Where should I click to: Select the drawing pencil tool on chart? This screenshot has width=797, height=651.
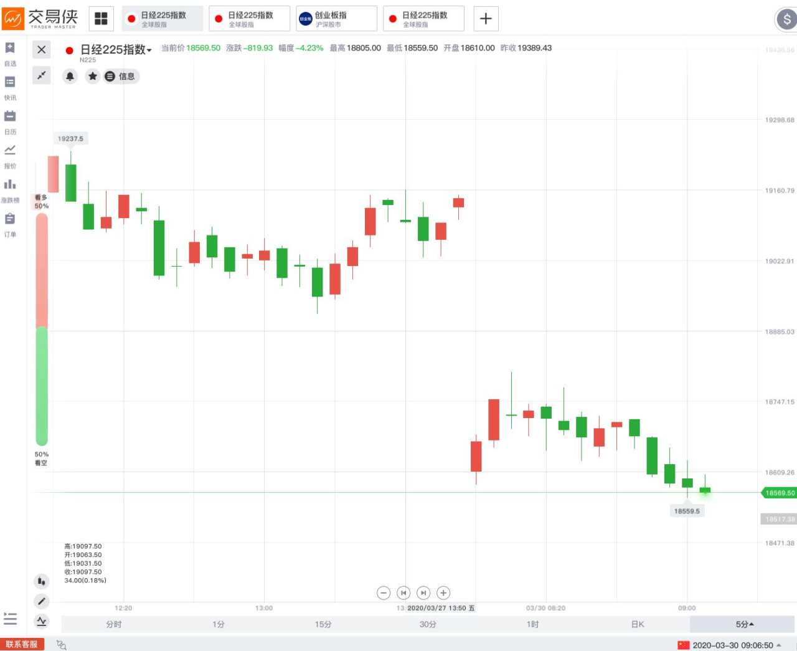pos(41,601)
